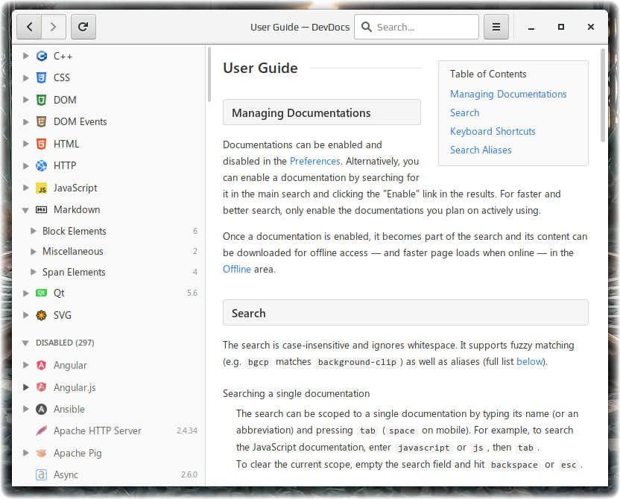Click the Search section heading
The image size is (620, 499).
405,313
